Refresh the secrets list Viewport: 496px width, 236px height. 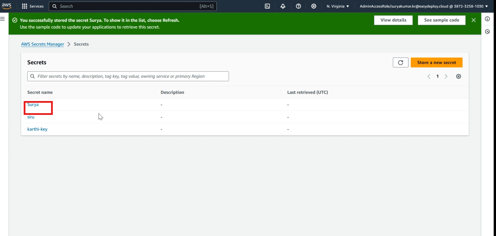coord(401,63)
